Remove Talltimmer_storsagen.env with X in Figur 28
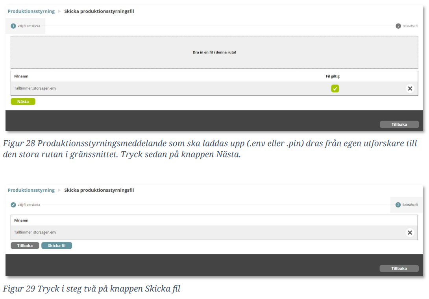 point(410,88)
